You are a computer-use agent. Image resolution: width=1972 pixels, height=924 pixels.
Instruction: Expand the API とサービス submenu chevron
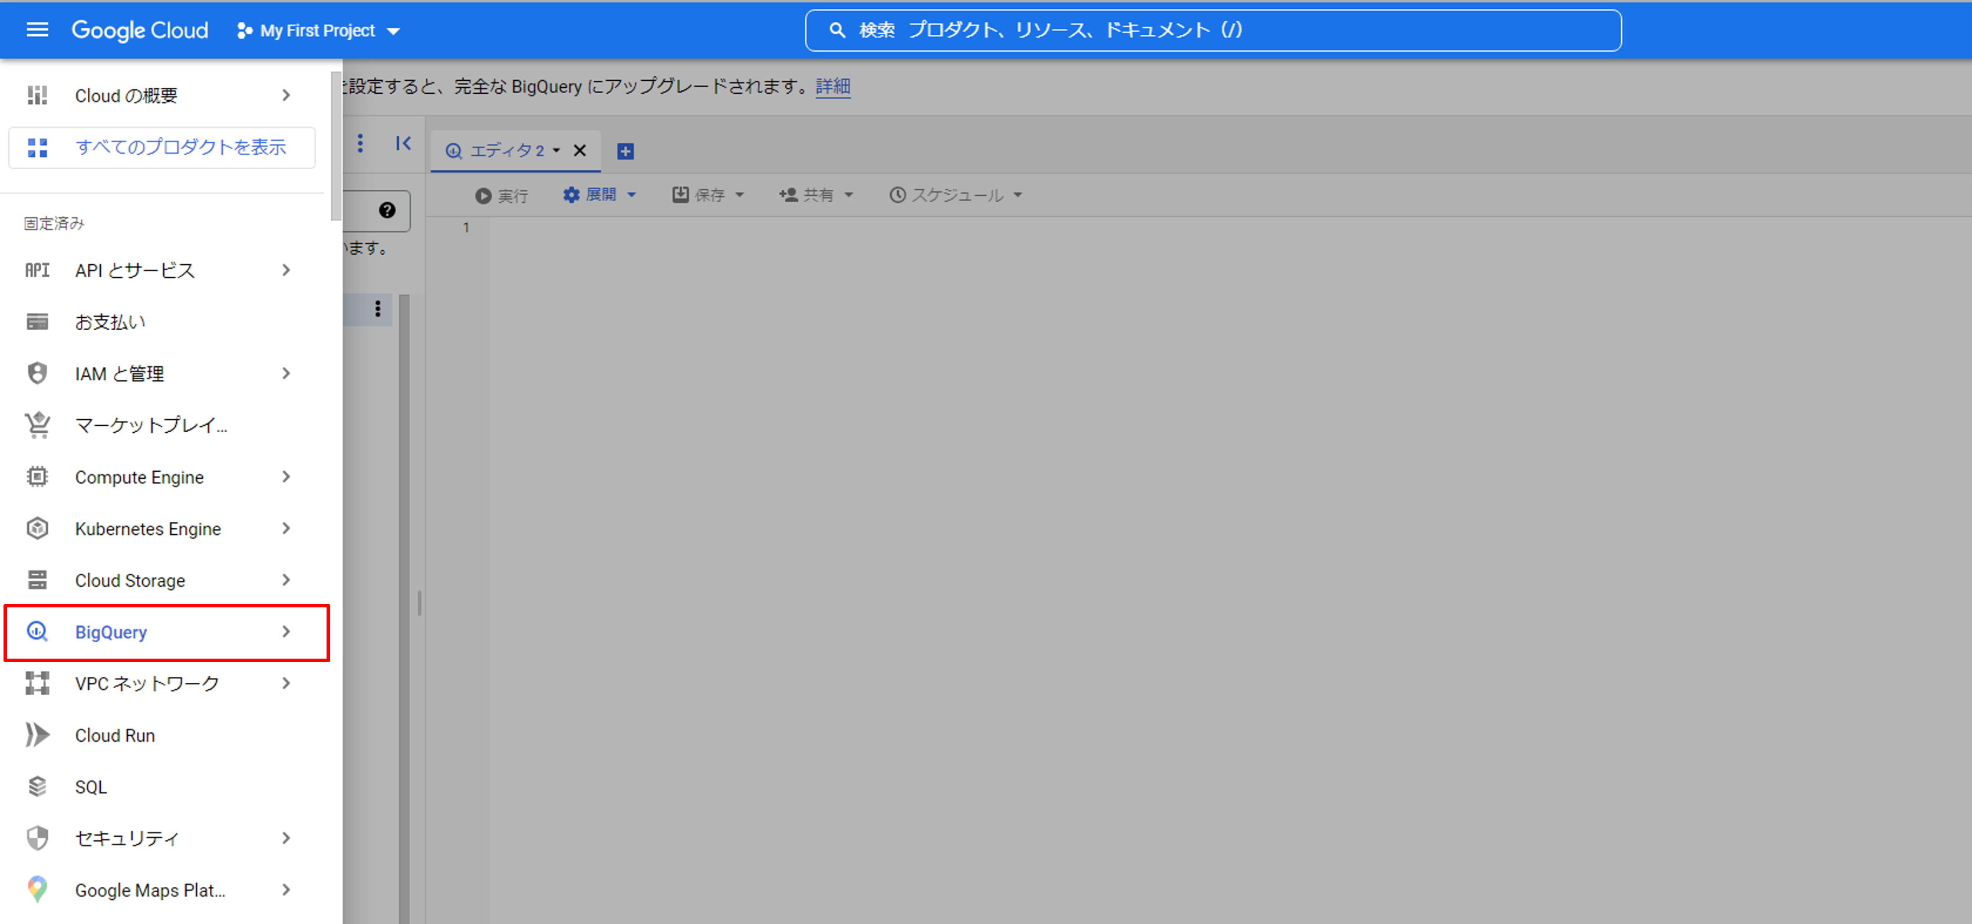[285, 270]
